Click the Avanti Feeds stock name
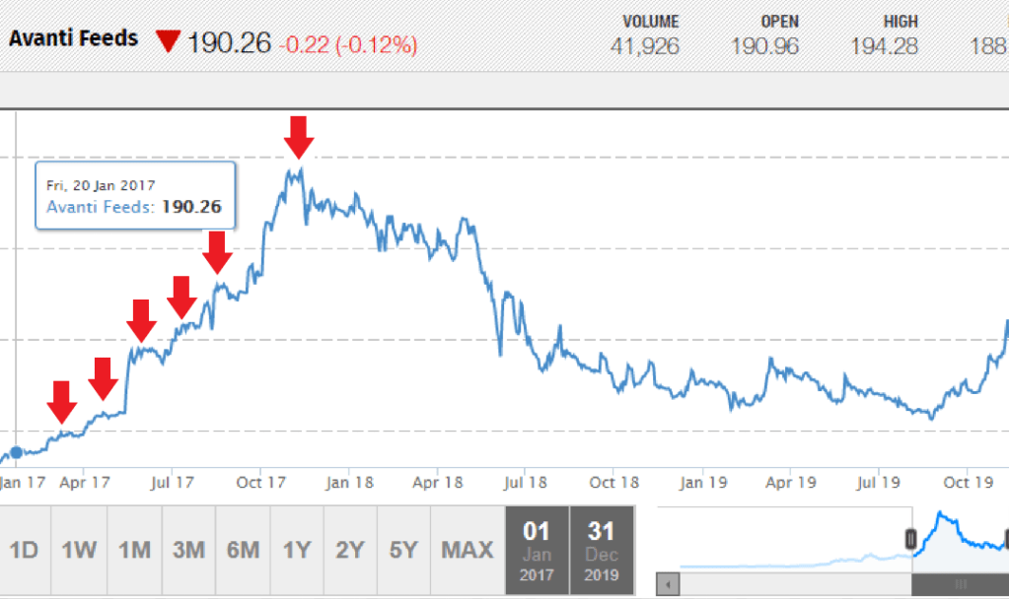 coord(74,38)
